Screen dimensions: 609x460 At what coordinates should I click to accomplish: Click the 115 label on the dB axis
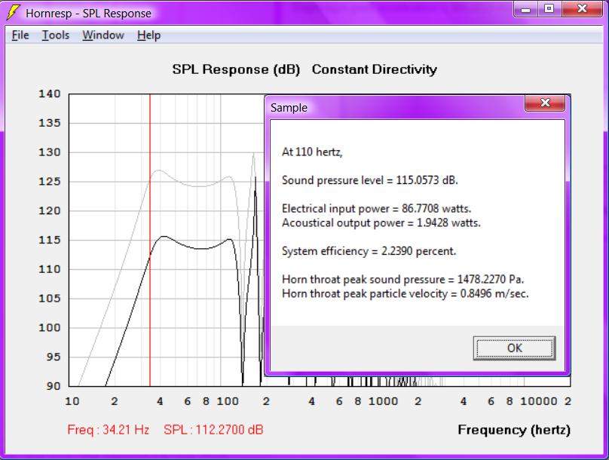pos(49,240)
